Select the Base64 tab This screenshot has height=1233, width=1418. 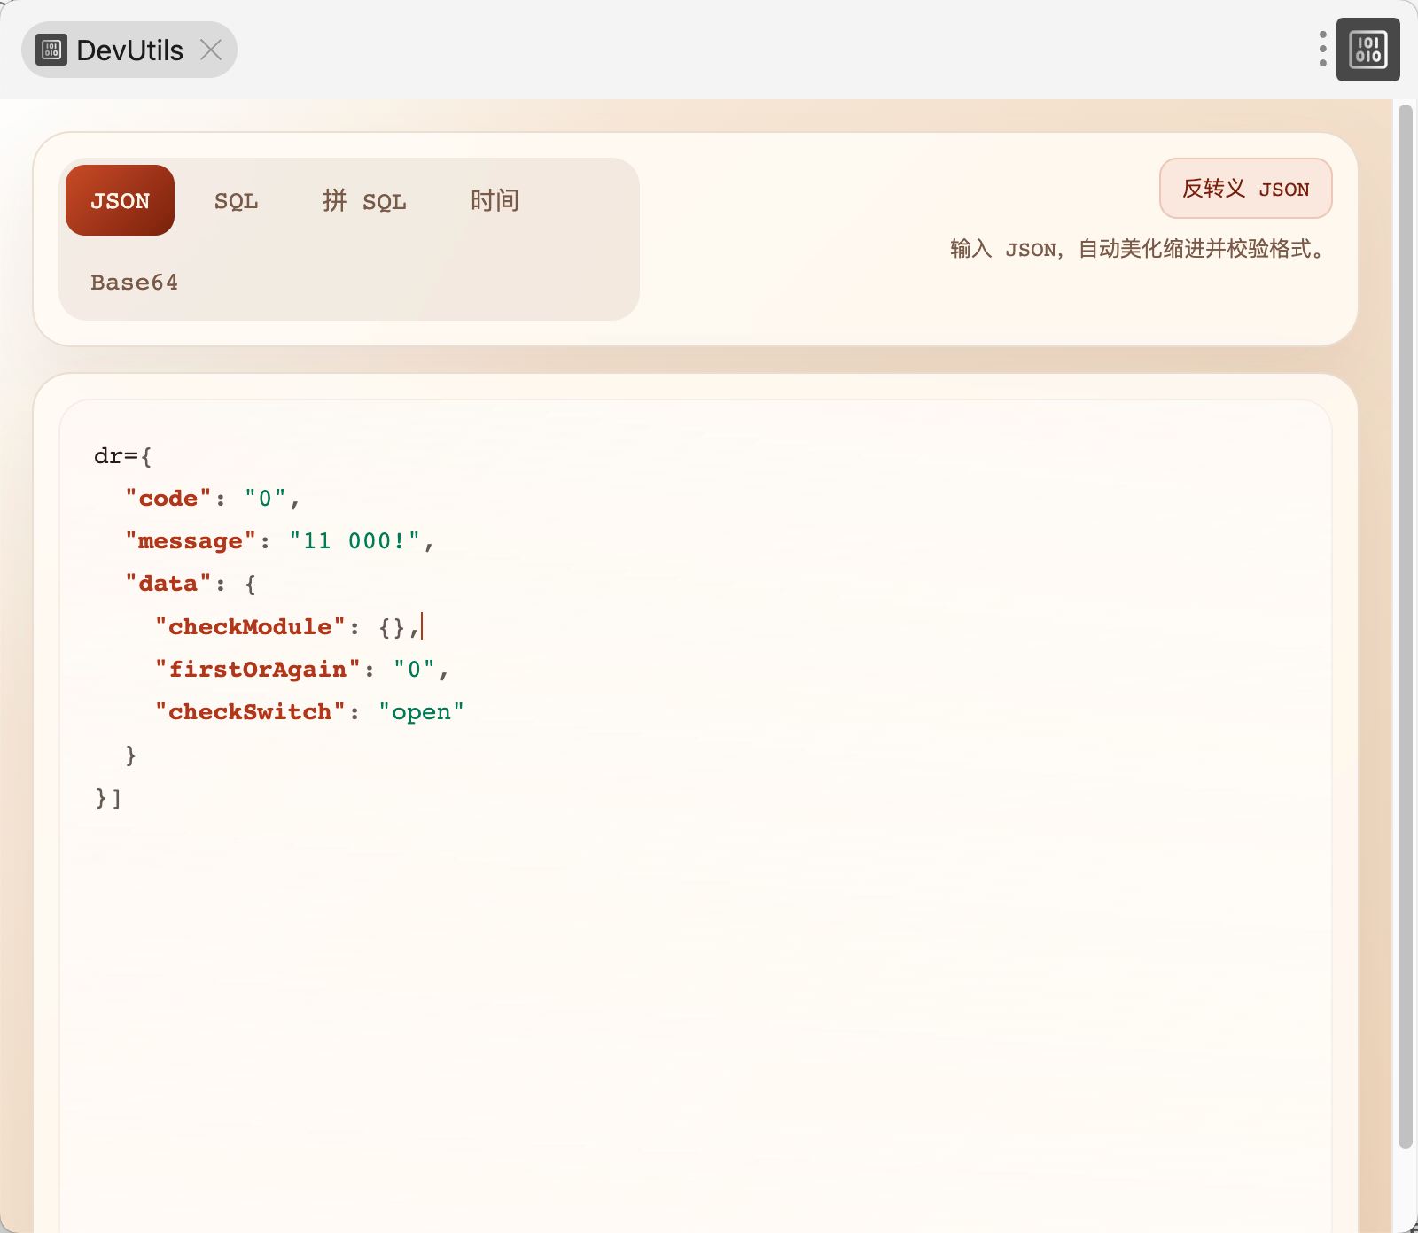point(134,283)
